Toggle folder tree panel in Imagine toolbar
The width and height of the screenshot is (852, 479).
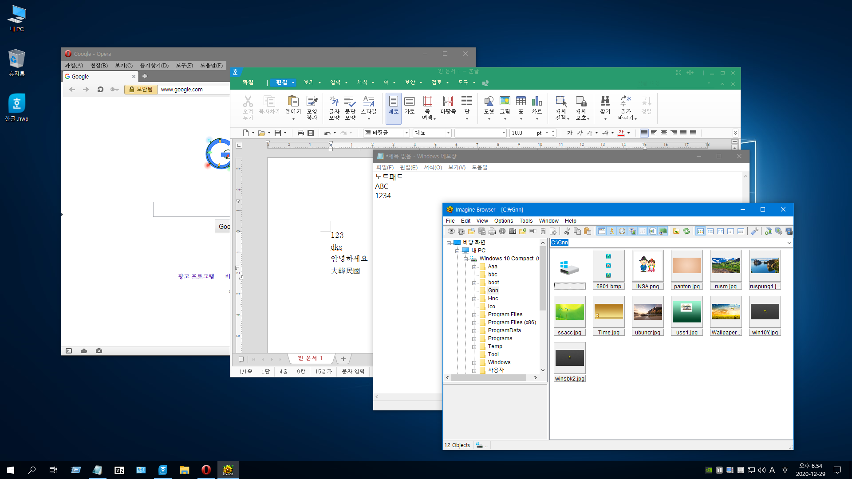[612, 231]
